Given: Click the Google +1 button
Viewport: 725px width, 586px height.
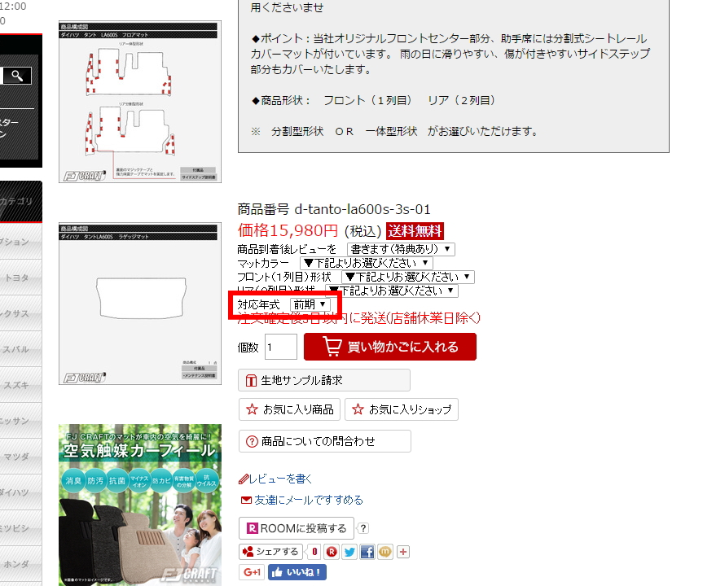Looking at the screenshot, I should tap(252, 572).
